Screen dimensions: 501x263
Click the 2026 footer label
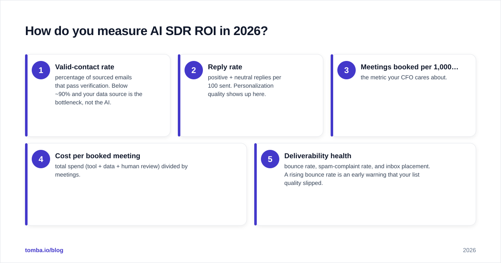pyautogui.click(x=469, y=250)
